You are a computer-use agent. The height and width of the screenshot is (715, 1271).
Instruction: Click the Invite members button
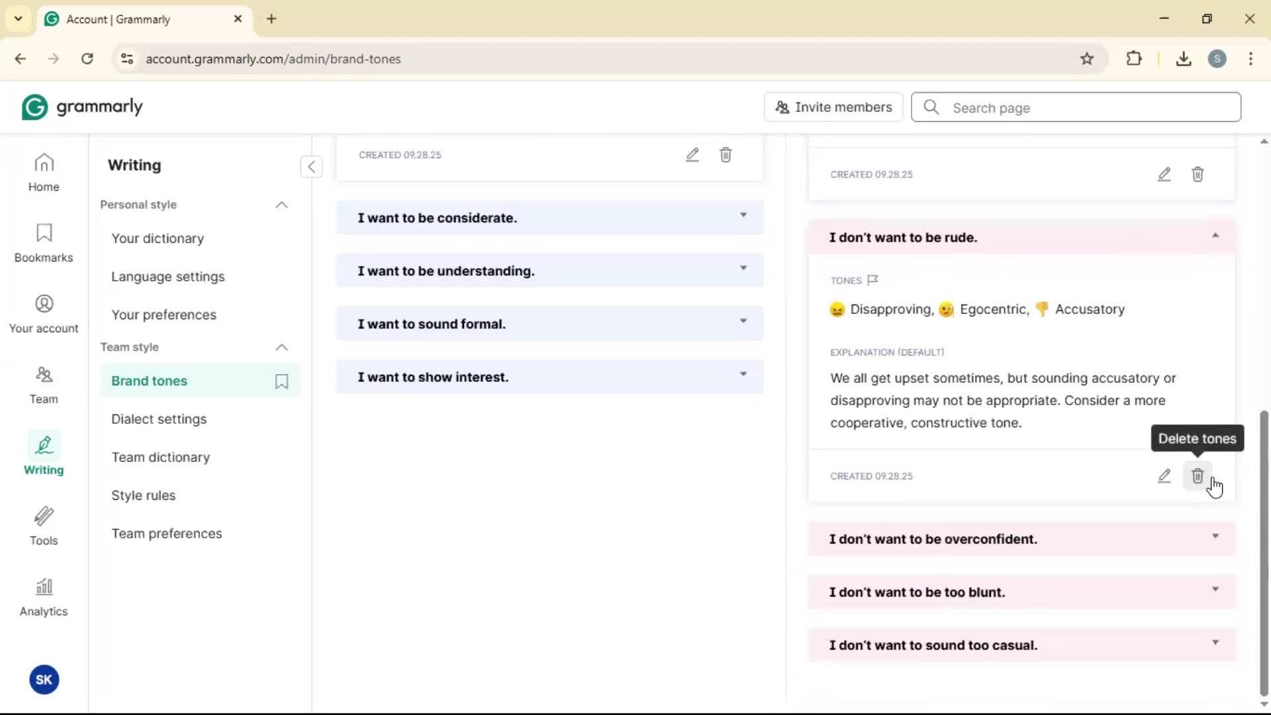click(833, 107)
